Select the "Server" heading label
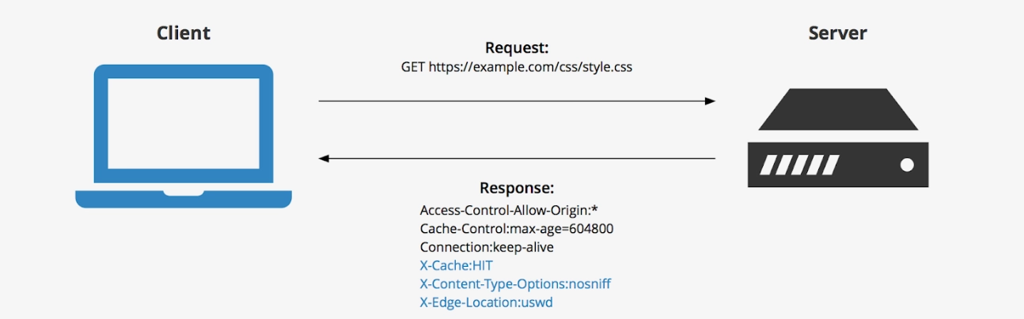Viewport: 1024px width, 319px height. (x=837, y=33)
